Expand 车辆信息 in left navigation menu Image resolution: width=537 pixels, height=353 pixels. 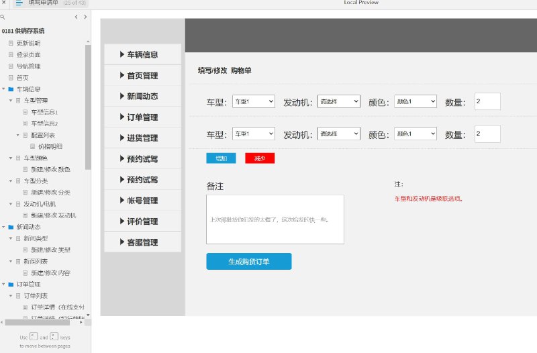(142, 54)
